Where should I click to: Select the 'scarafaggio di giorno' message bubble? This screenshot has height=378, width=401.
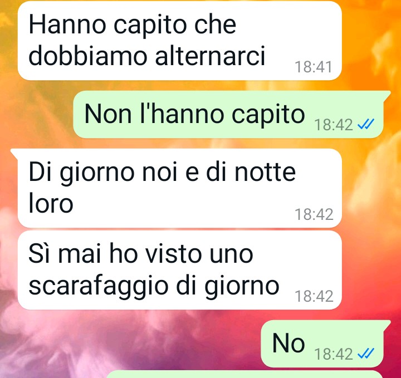click(x=179, y=270)
